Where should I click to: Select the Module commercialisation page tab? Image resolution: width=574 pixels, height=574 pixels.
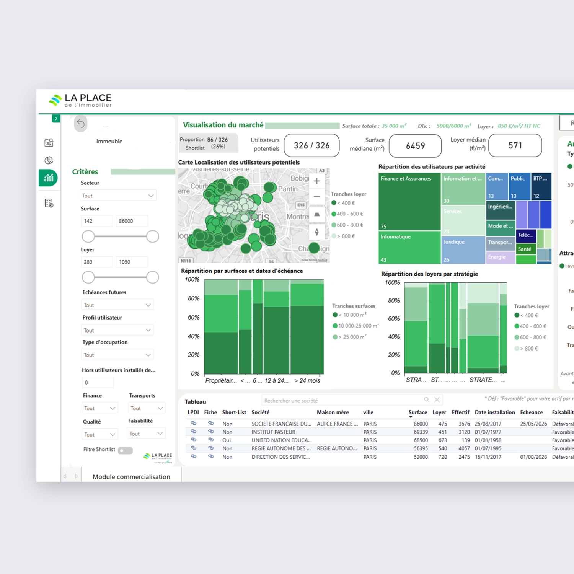click(x=131, y=476)
